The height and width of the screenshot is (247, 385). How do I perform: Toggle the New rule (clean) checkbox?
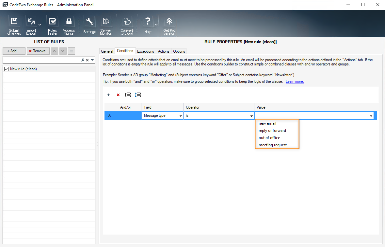point(7,69)
